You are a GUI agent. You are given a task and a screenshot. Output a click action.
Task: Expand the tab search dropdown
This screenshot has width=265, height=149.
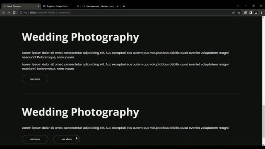point(238,6)
